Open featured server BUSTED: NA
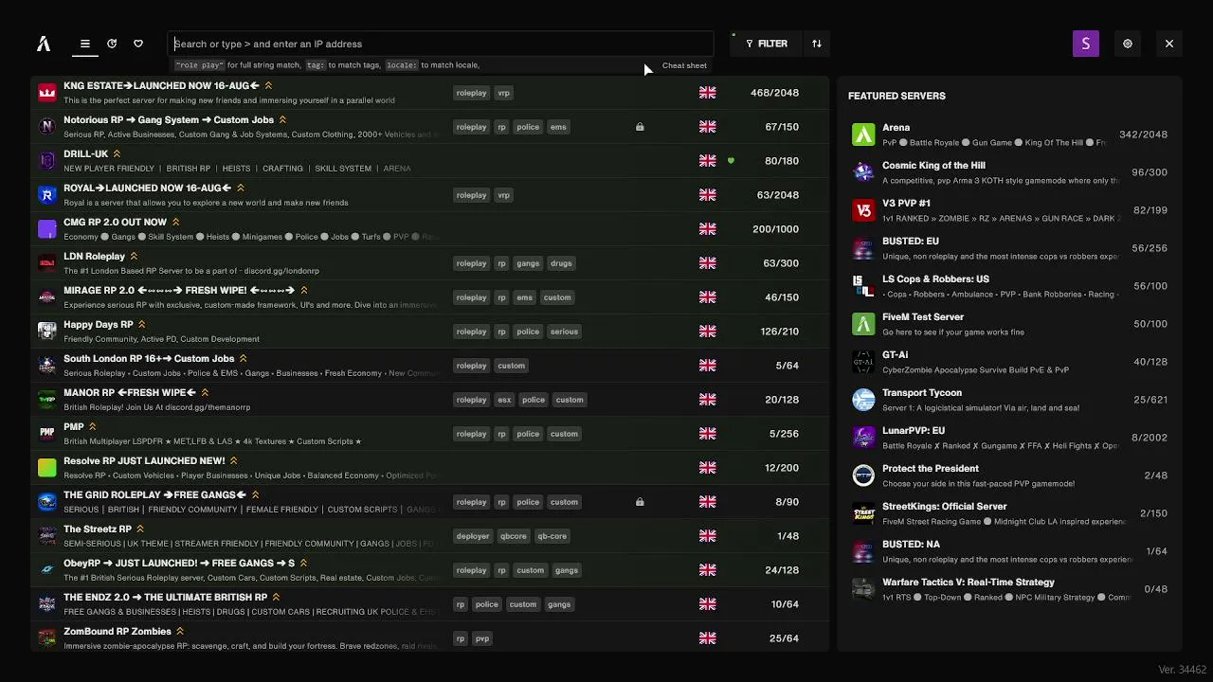The image size is (1213, 682). click(1009, 551)
